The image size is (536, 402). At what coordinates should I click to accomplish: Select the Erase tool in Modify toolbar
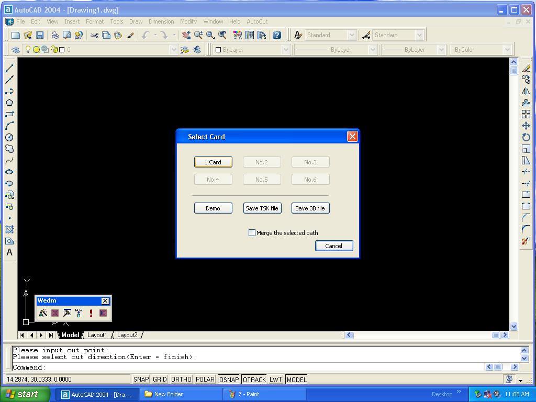click(526, 69)
